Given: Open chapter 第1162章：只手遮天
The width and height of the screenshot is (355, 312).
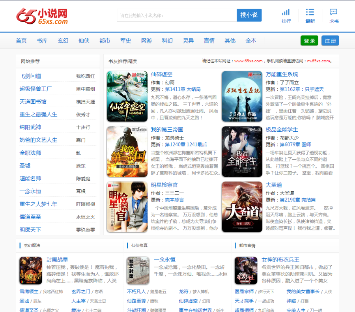Looking at the screenshot, I should coord(302,89).
